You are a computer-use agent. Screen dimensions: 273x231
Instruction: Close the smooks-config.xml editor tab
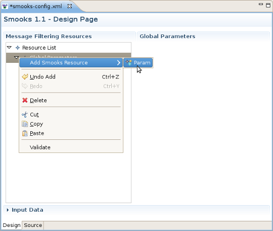70,6
